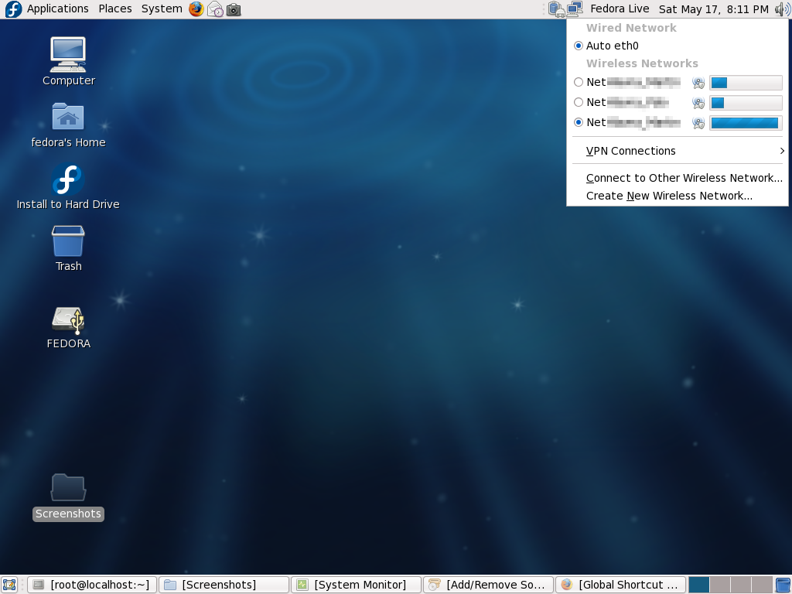Click the security icon beside the full-strength network
The width and height of the screenshot is (792, 594).
pyautogui.click(x=698, y=123)
